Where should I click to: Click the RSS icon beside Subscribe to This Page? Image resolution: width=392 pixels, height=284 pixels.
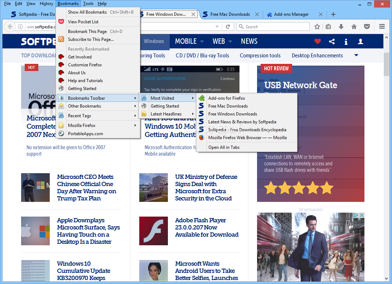[61, 39]
